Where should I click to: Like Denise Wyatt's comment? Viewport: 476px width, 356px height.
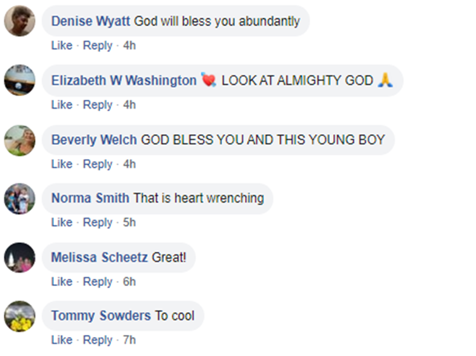point(62,46)
